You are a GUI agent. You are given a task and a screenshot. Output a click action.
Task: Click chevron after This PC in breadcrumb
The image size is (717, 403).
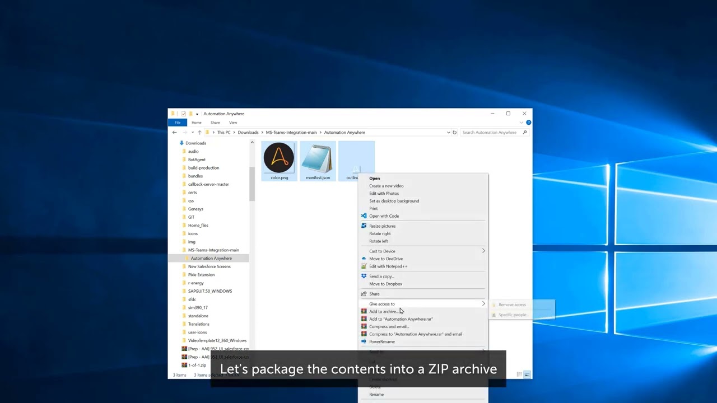234,133
